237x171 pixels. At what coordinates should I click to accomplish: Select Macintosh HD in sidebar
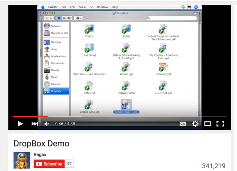coord(56,33)
